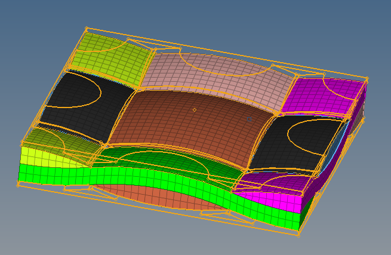Screen dimensions: 391x255
Task: Pick the top-left corner node of bounding frame
Action: click(87, 28)
